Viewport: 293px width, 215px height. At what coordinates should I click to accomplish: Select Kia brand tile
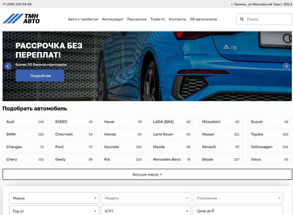pyautogui.click(x=123, y=159)
